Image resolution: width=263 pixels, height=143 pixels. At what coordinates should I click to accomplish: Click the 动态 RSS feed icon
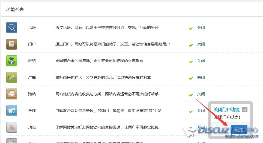12,127
